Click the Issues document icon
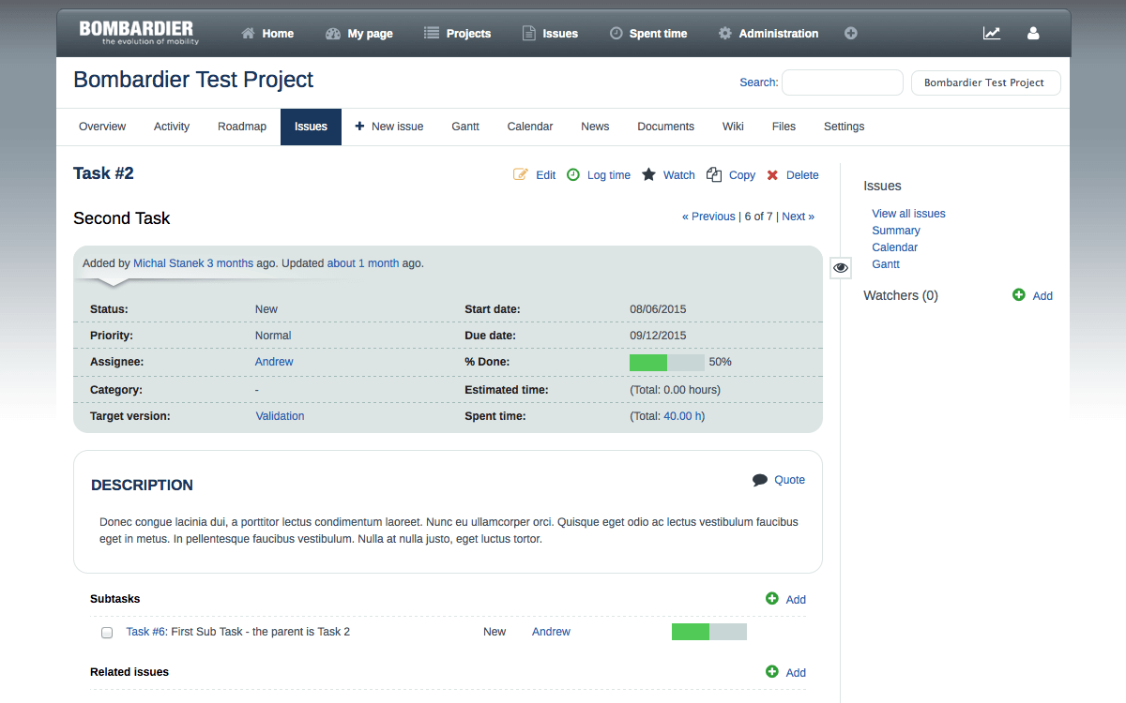This screenshot has height=703, width=1126. [529, 33]
